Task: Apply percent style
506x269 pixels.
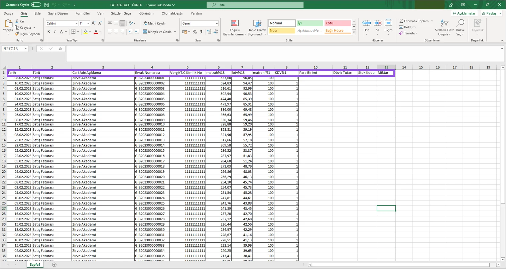Action: tap(195, 32)
